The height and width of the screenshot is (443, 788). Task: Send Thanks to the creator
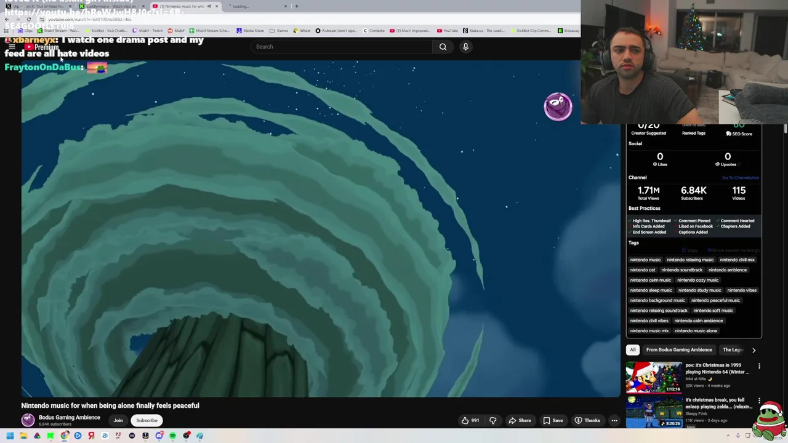[587, 420]
